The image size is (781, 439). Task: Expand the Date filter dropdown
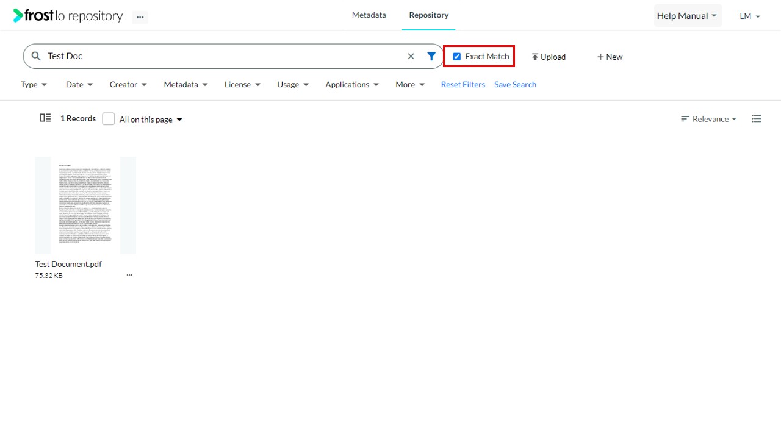click(79, 85)
